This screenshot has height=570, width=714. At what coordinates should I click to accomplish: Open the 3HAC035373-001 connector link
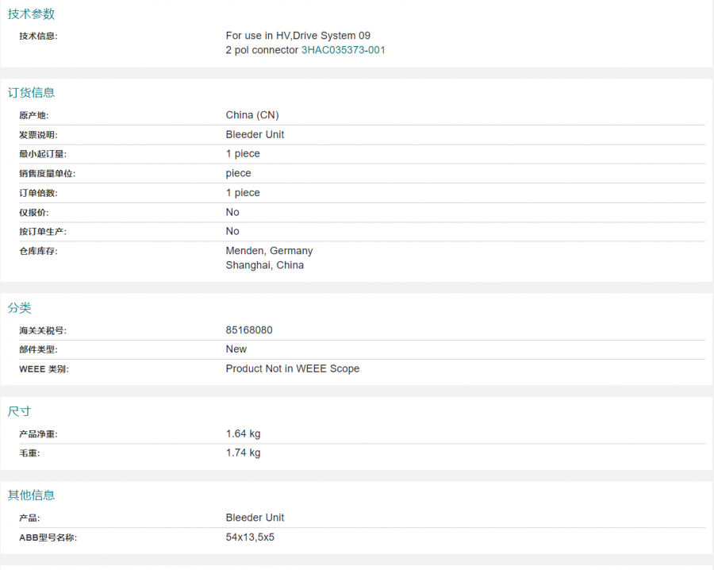coord(343,50)
